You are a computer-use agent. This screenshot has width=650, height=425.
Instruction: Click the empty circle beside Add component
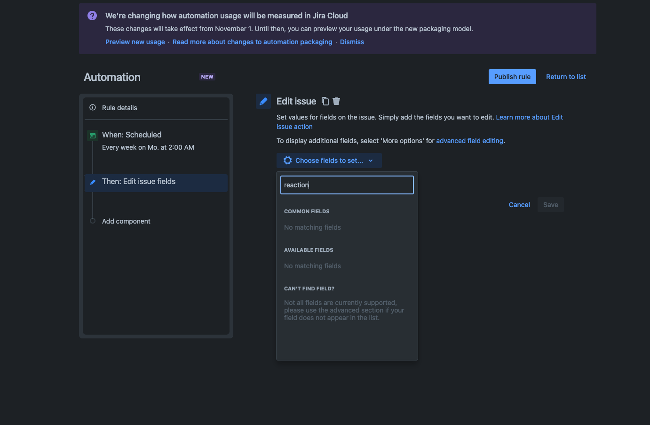(93, 221)
